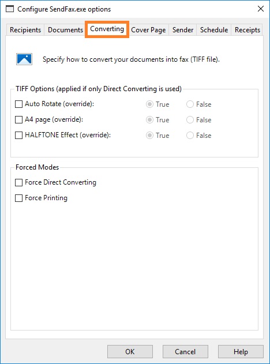The height and width of the screenshot is (364, 270).
Task: Switch to the Recipients tab
Action: [x=25, y=30]
